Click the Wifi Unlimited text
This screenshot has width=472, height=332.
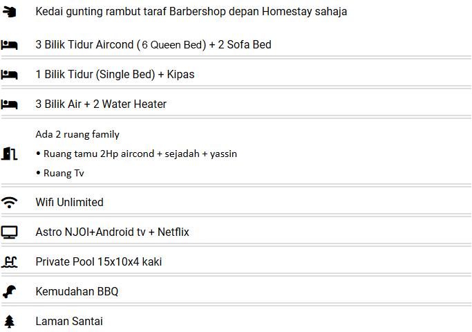[69, 202]
